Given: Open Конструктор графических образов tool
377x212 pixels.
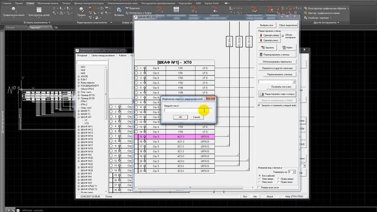Looking at the screenshot, I should tap(326, 8).
